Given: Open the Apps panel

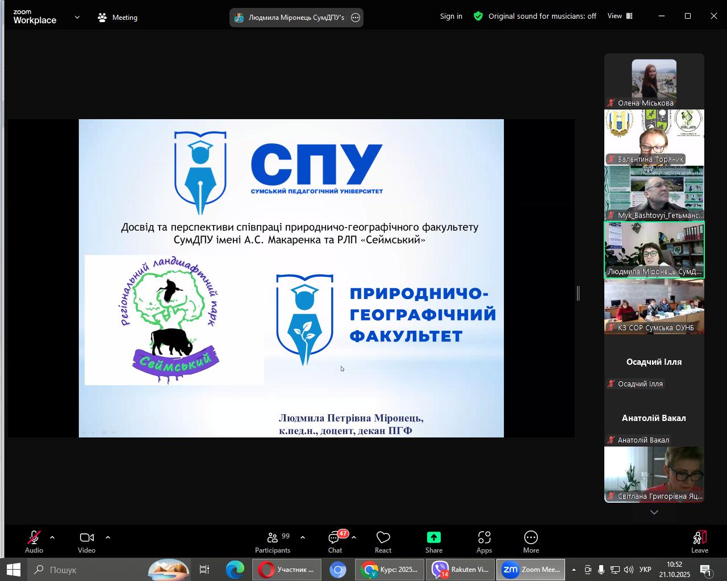Looking at the screenshot, I should pos(484,542).
